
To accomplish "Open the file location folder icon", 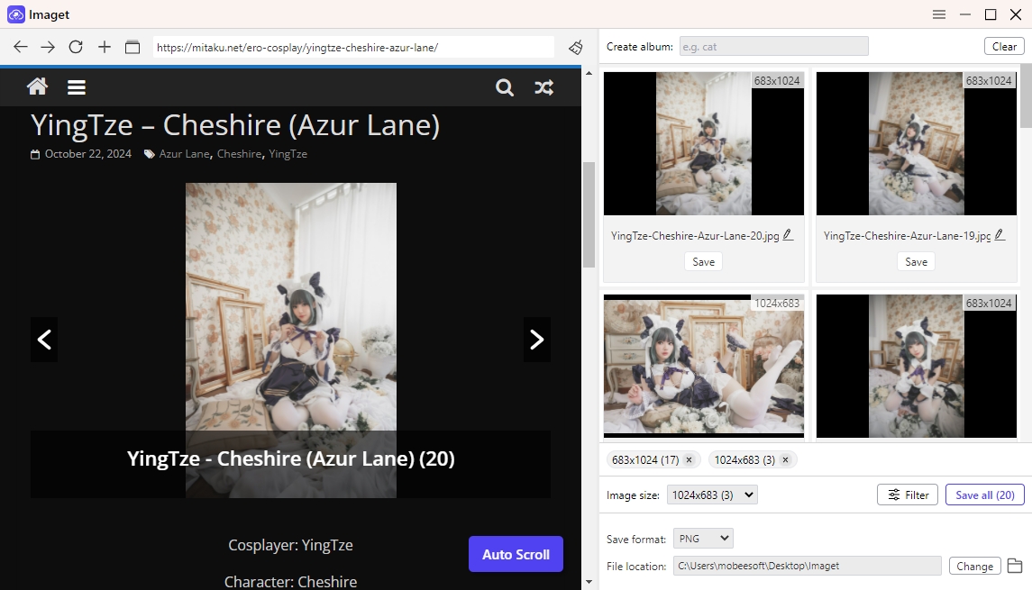I will [x=1015, y=566].
